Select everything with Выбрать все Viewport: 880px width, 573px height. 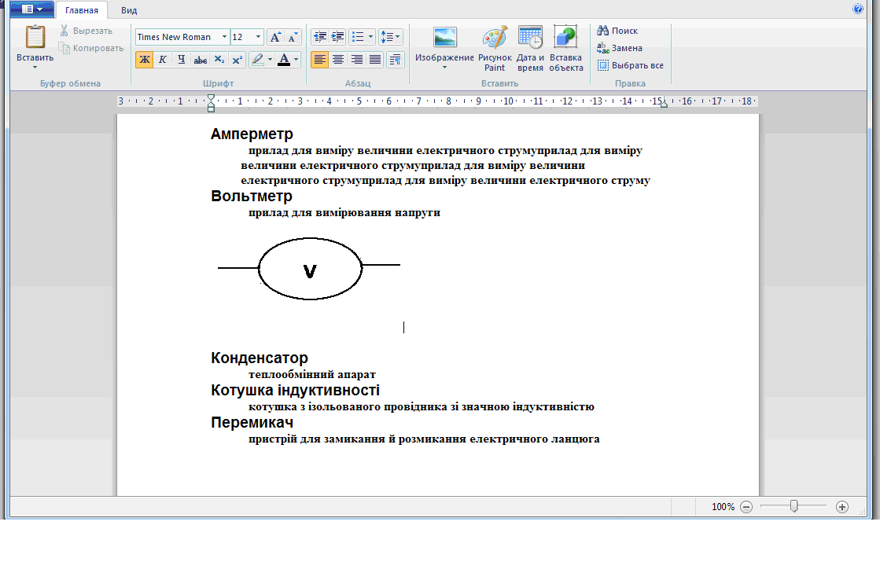(630, 65)
